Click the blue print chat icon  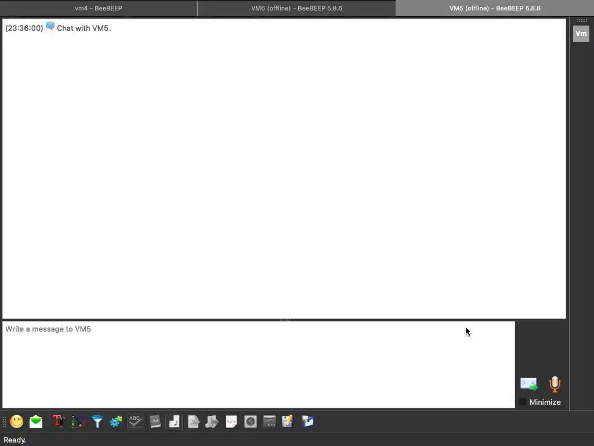tap(307, 422)
